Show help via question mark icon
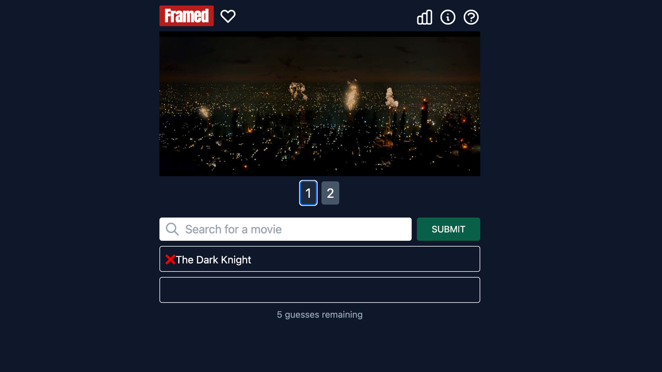The image size is (662, 372). [x=471, y=18]
